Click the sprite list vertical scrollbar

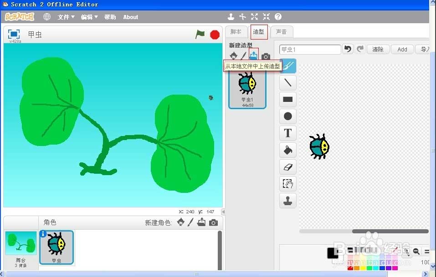coord(220,250)
